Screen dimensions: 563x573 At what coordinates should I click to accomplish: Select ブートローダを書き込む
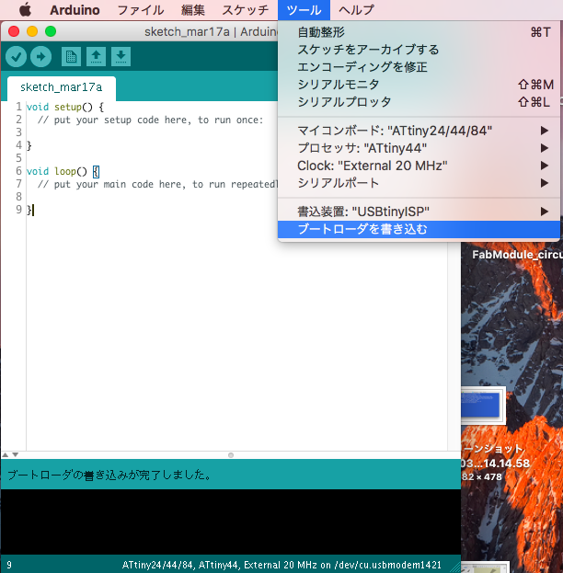[x=419, y=229]
